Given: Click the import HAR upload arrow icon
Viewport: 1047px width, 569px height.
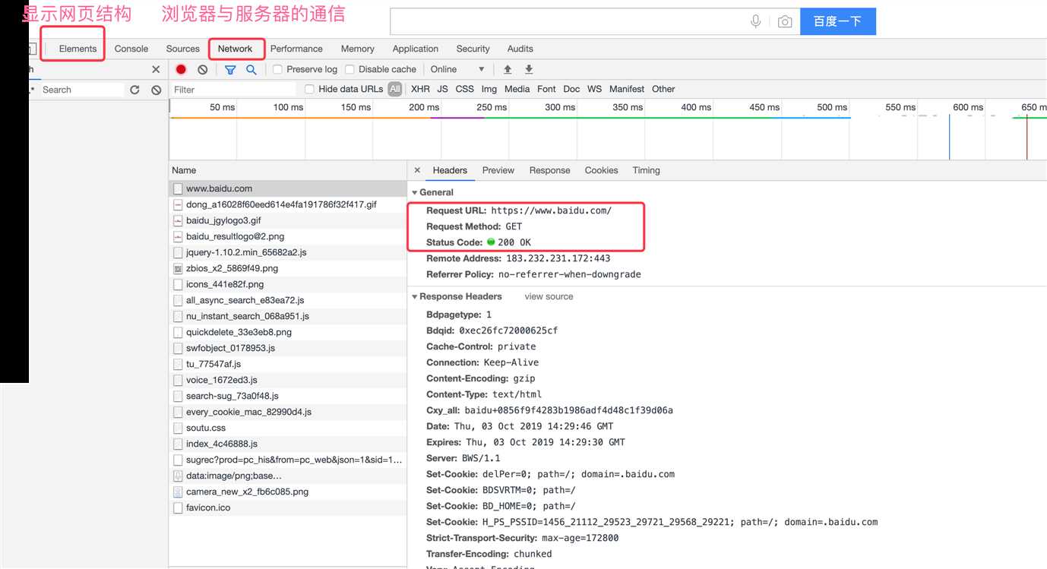Looking at the screenshot, I should pyautogui.click(x=508, y=69).
